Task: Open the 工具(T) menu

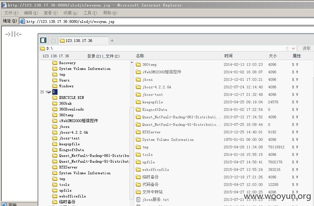Action: click(90, 13)
